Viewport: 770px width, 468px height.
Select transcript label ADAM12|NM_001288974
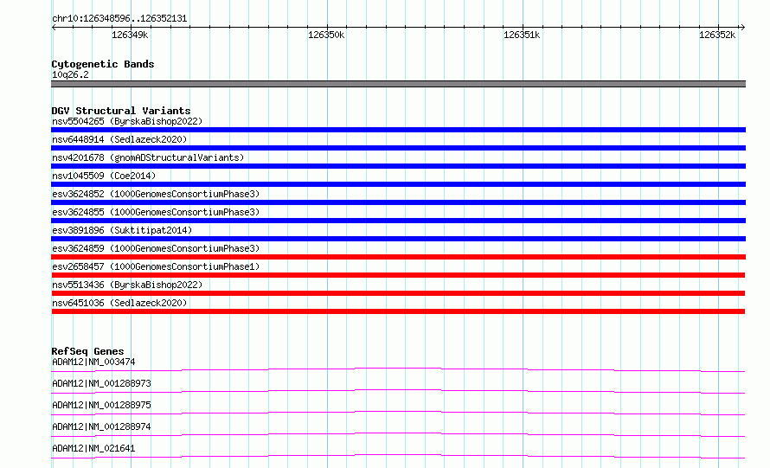click(x=101, y=426)
